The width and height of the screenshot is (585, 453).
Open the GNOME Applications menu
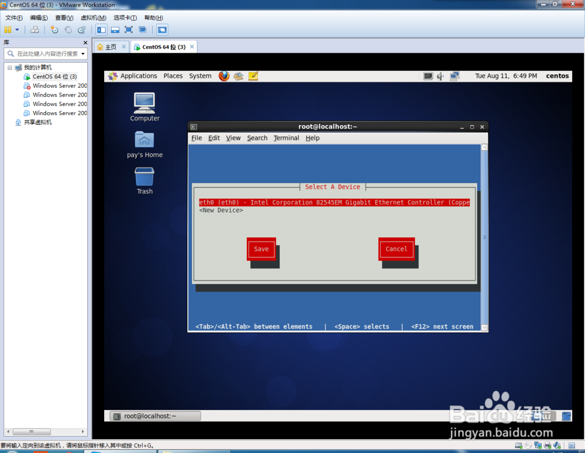coord(133,75)
